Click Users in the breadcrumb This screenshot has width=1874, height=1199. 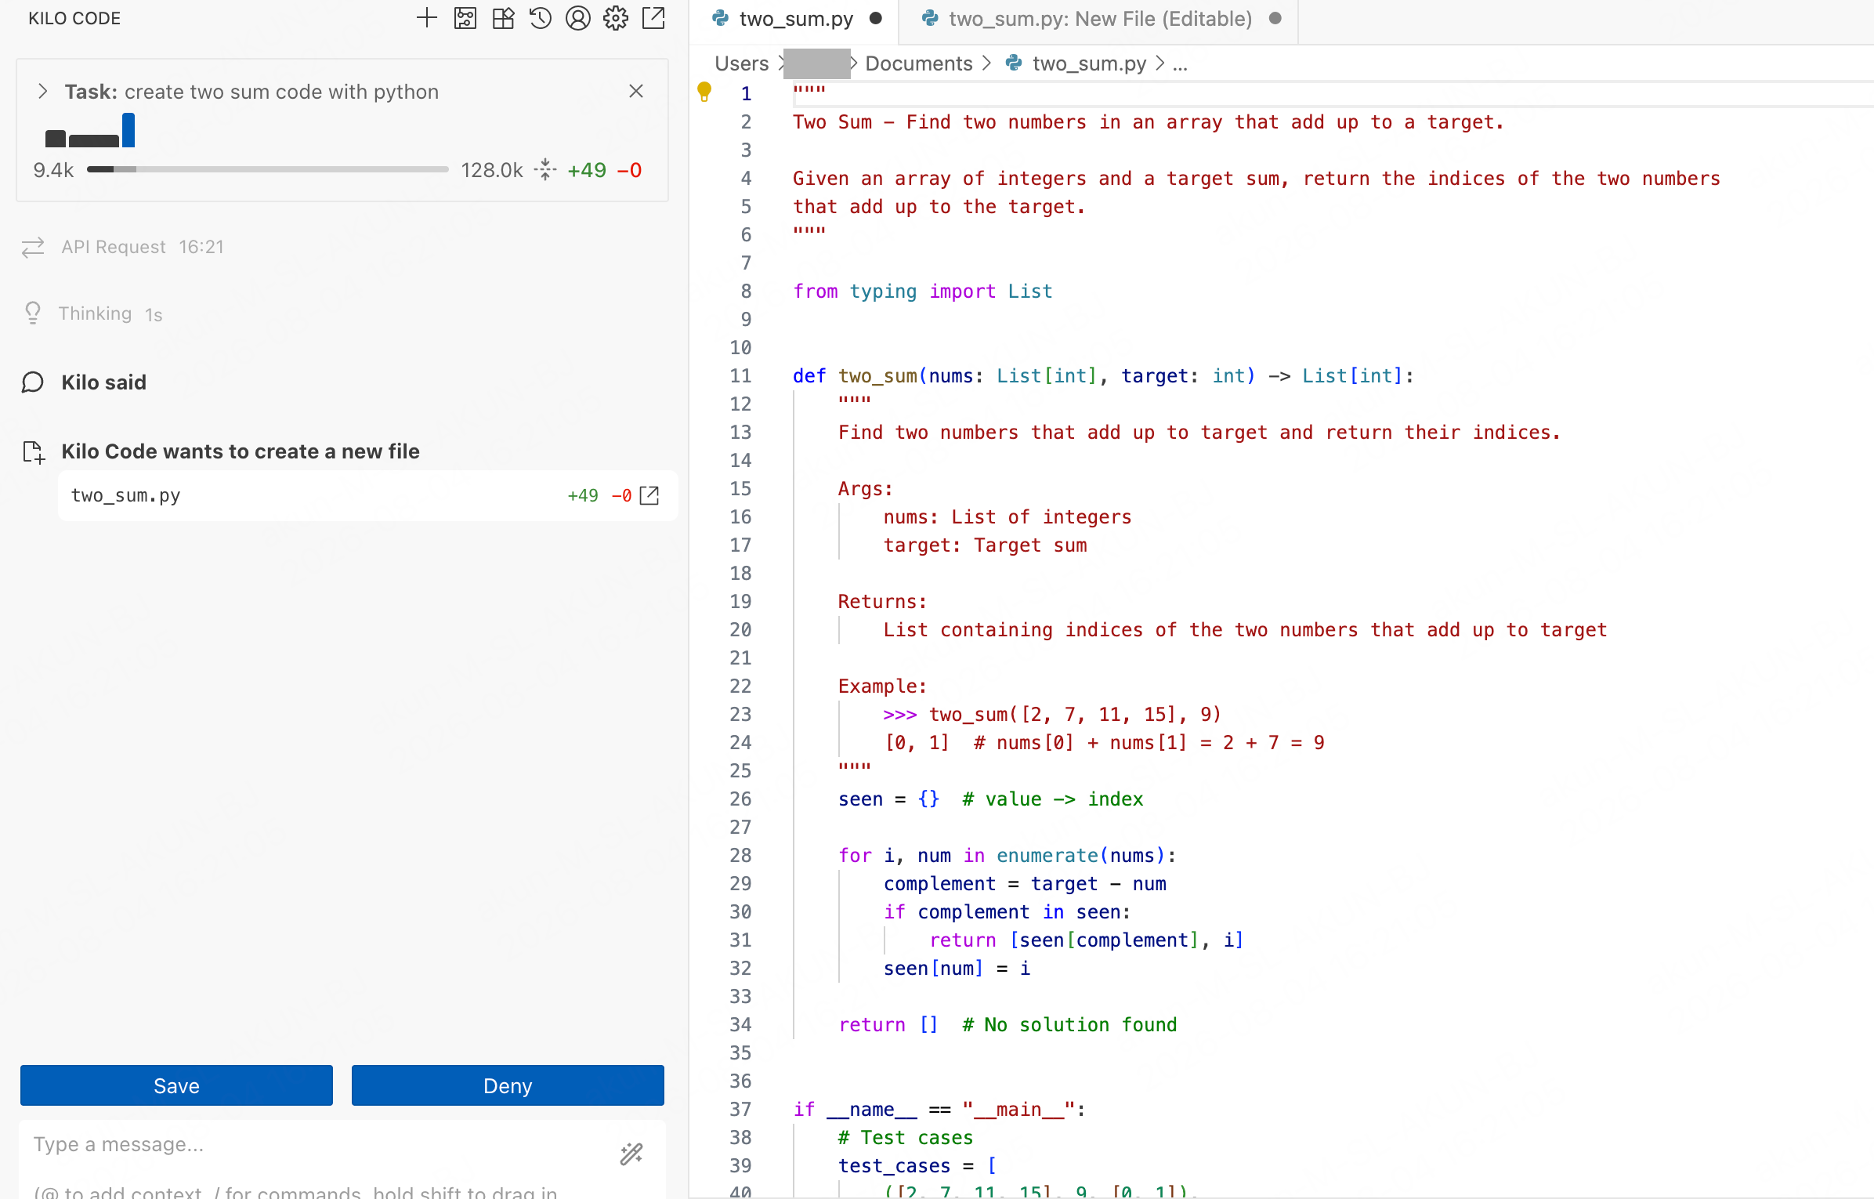coord(741,63)
